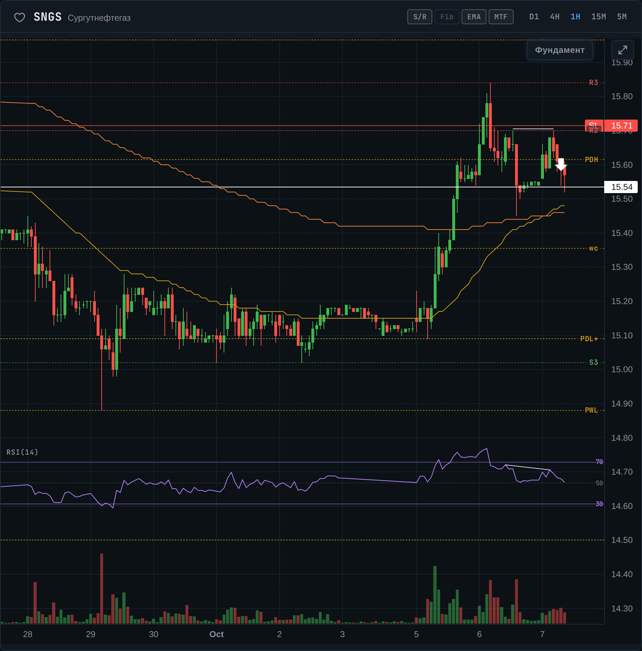Click the RSI 70 overbought level label

coord(599,462)
